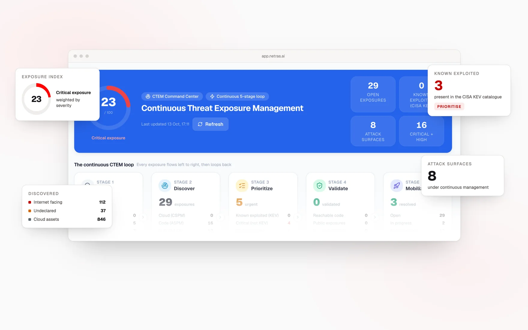This screenshot has height=330, width=528.
Task: Click the 'Cloud (CSPM)' row in Discover card
Action: 186,215
